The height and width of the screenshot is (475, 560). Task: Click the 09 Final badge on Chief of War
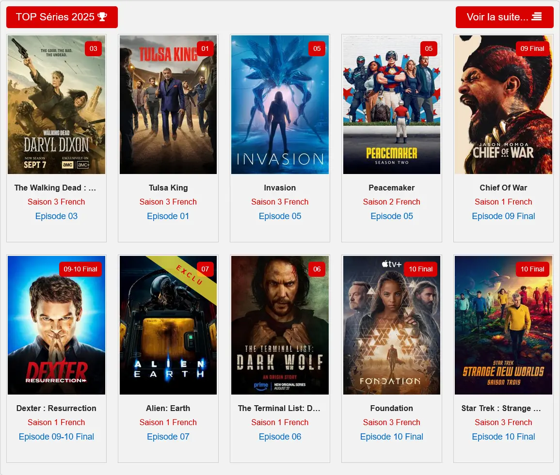[532, 48]
